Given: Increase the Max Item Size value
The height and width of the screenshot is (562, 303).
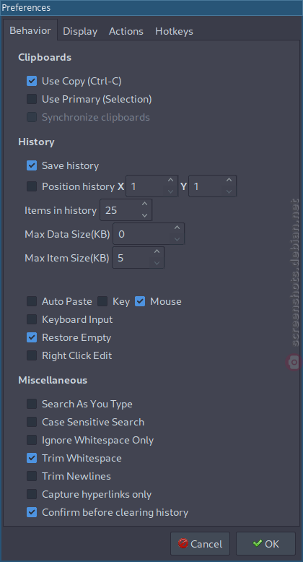Looking at the screenshot, I should 157,252.
